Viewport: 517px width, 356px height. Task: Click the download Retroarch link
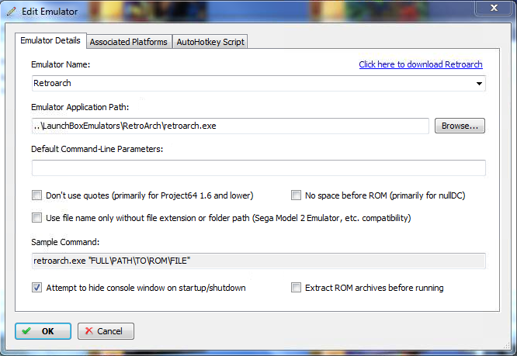pos(421,64)
